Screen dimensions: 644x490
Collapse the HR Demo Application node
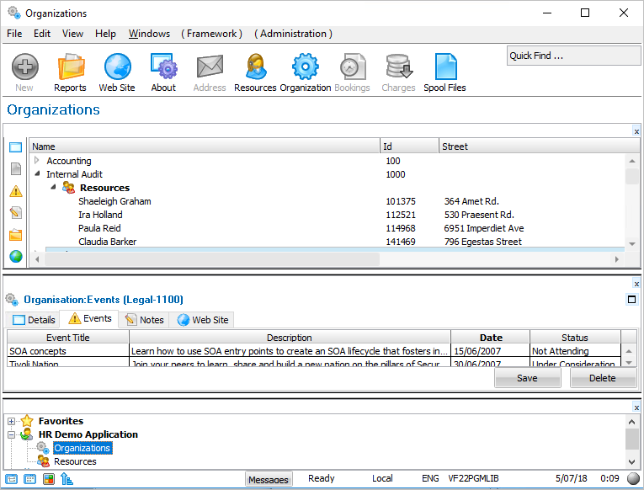(12, 434)
